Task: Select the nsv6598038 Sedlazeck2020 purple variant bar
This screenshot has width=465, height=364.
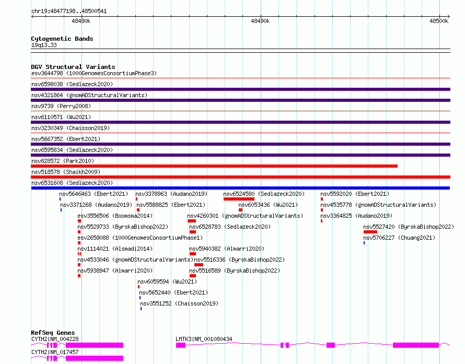Action: point(240,89)
